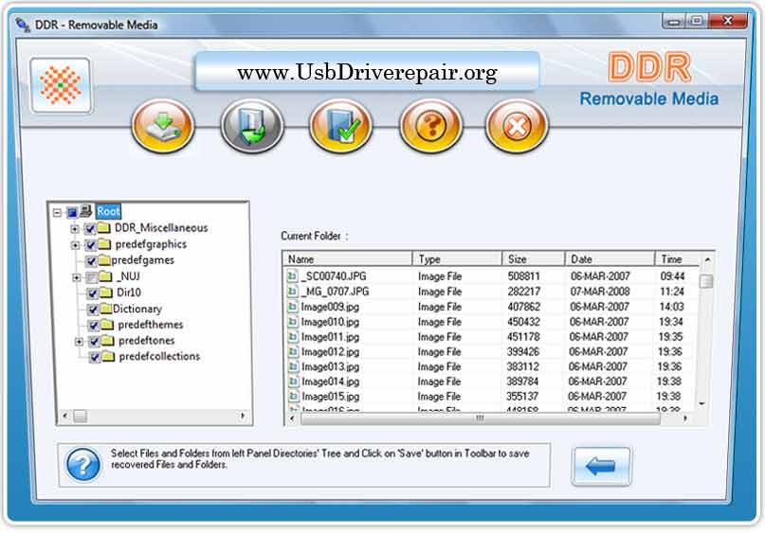Select the predefthemes folder label
Screen dimensions: 765x533
151,325
